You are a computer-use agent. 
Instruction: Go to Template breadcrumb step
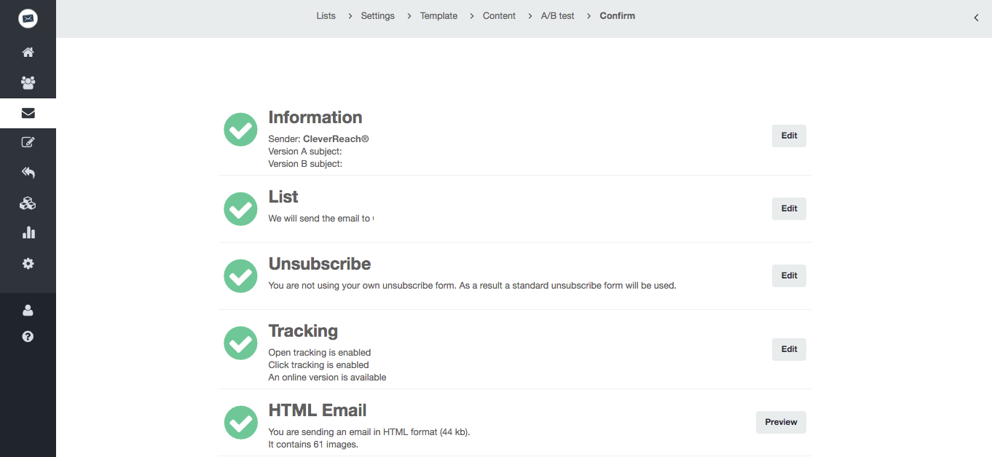coord(438,16)
